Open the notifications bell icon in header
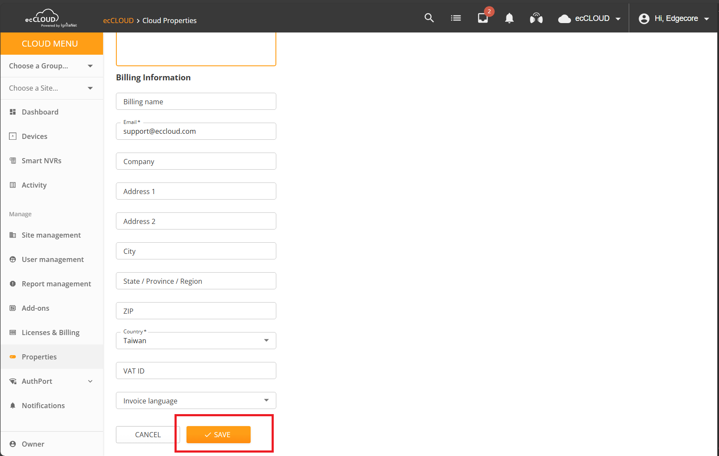The height and width of the screenshot is (456, 719). click(509, 18)
